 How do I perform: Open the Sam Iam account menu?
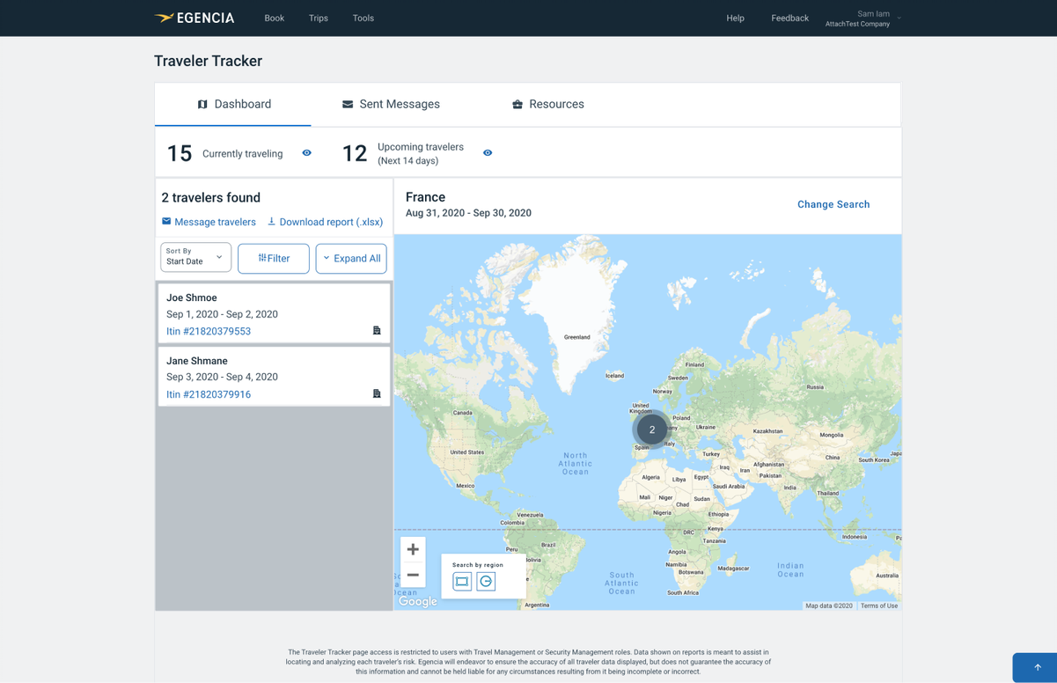point(862,18)
